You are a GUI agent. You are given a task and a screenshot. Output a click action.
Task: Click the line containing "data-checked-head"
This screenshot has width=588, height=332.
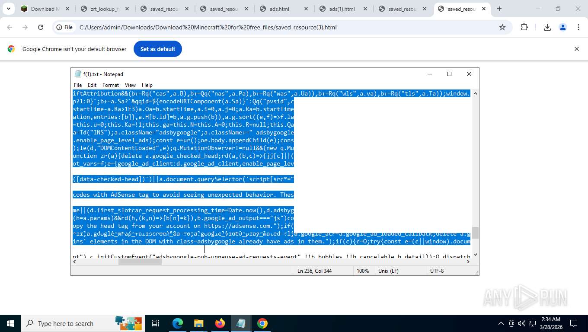[183, 179]
